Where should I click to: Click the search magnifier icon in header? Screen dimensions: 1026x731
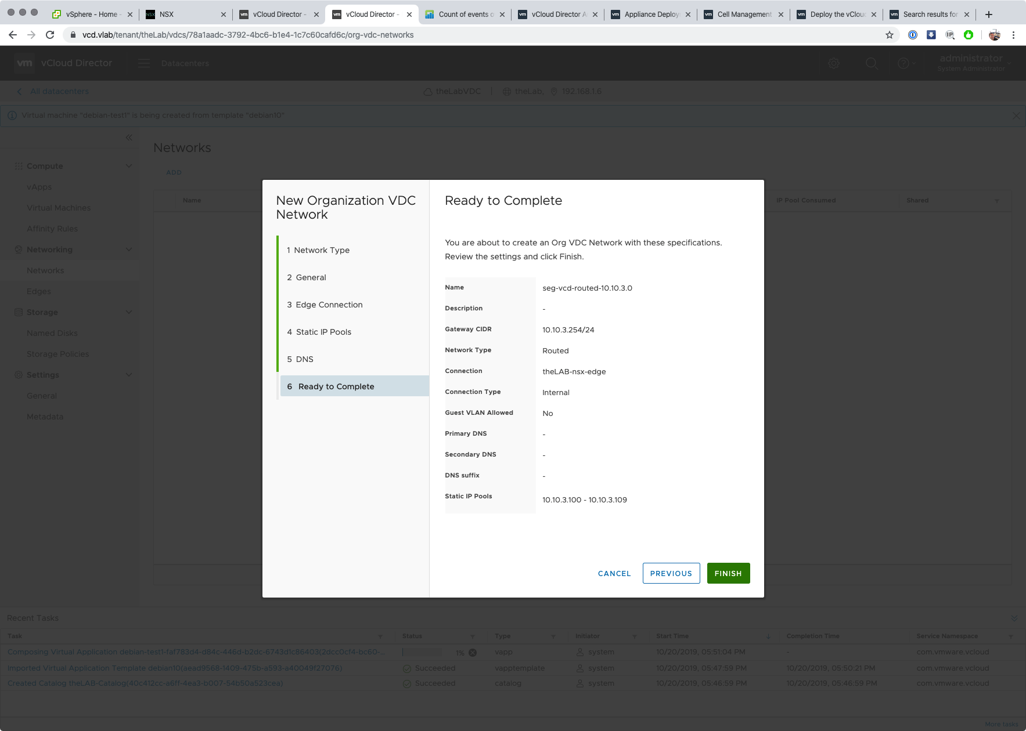[x=871, y=63]
